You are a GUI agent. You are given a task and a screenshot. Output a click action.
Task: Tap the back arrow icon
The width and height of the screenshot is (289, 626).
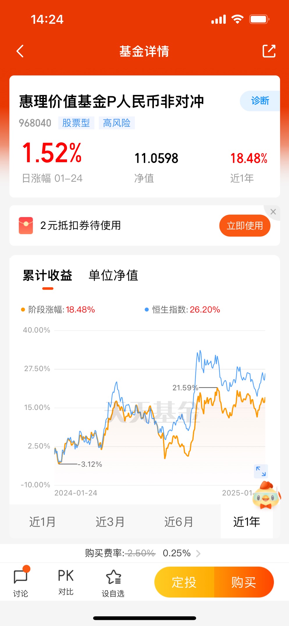(x=20, y=51)
